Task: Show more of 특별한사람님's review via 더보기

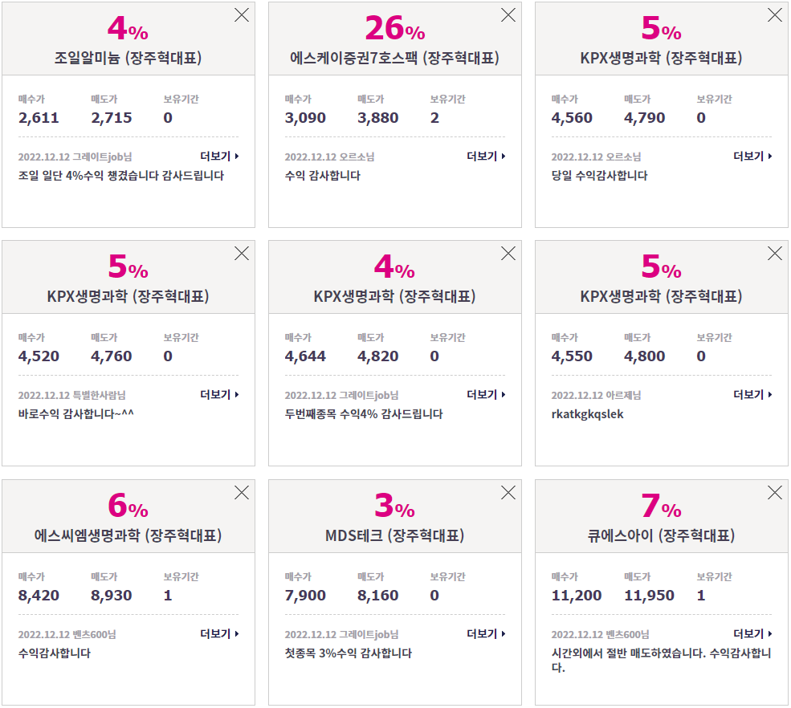Action: tap(219, 394)
